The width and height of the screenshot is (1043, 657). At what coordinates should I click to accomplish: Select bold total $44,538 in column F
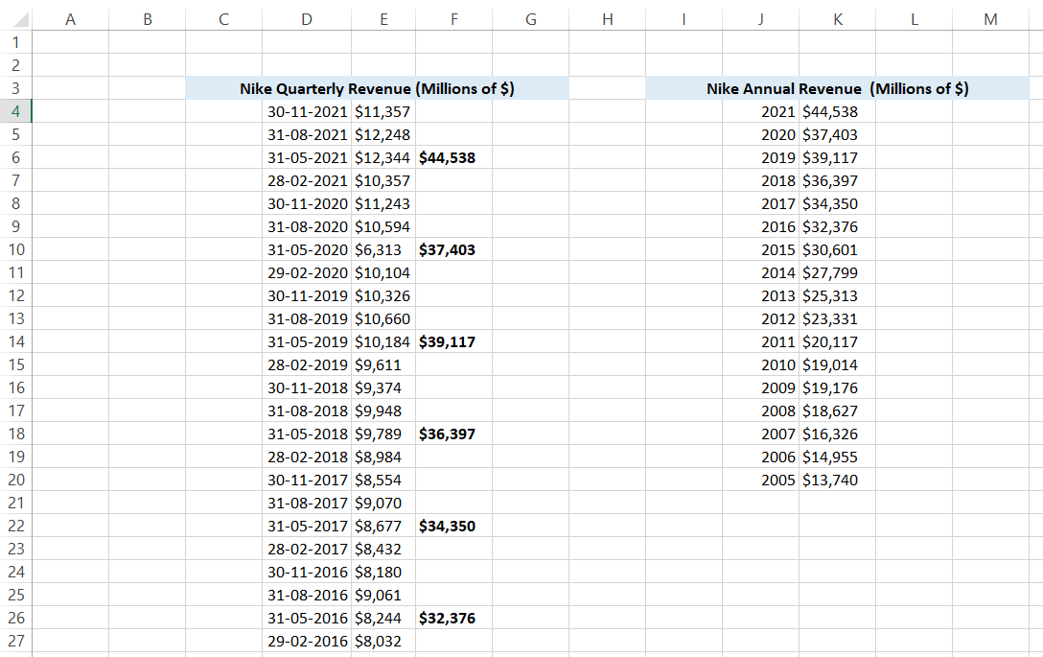point(453,157)
